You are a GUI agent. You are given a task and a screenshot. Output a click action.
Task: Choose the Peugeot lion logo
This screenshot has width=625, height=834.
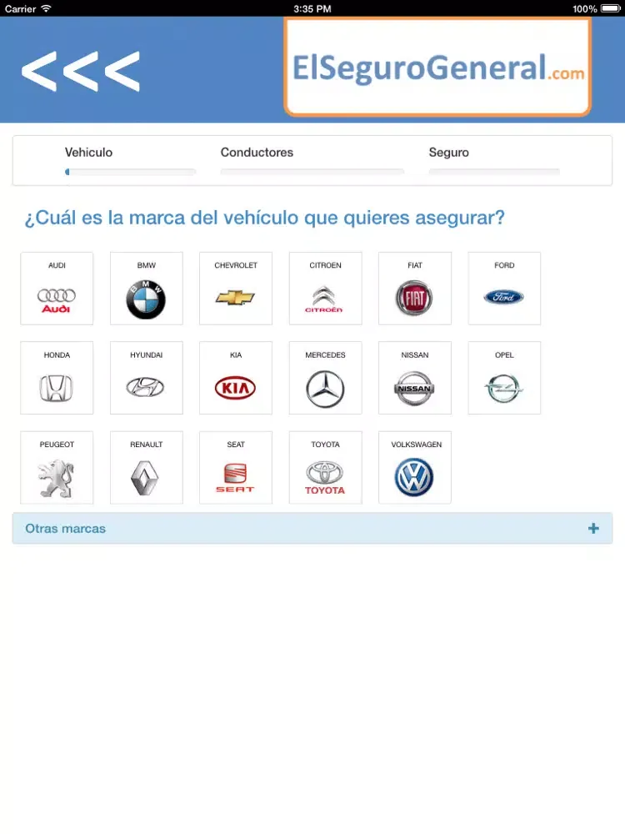pos(56,479)
